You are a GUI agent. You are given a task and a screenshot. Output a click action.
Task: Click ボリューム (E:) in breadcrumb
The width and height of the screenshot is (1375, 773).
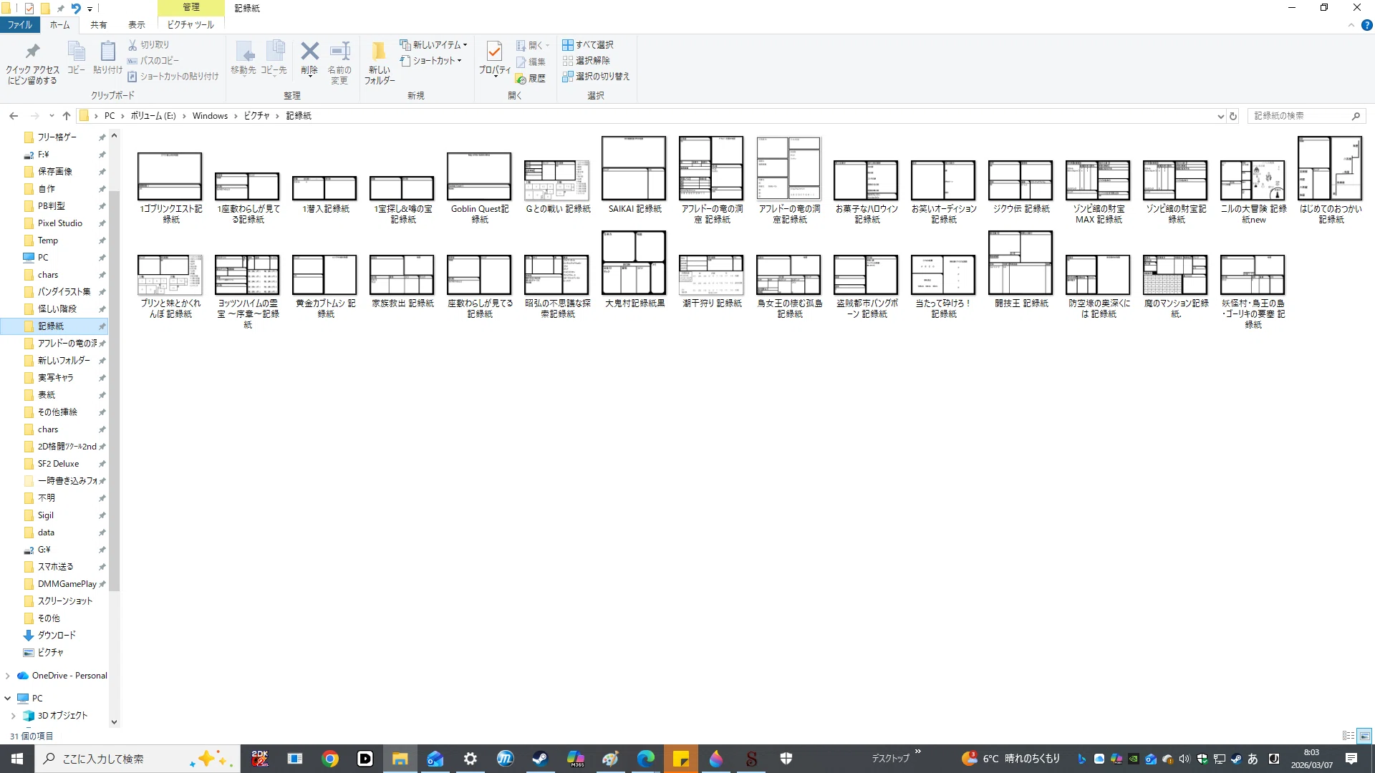pyautogui.click(x=153, y=115)
